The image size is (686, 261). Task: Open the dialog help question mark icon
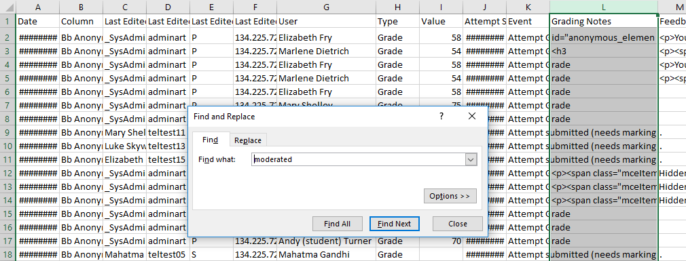pos(441,116)
